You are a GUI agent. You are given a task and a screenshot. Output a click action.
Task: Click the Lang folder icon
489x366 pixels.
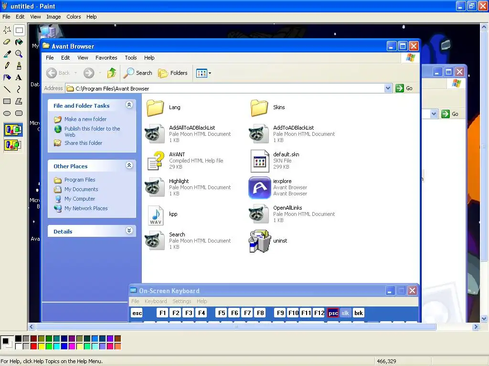coord(155,108)
